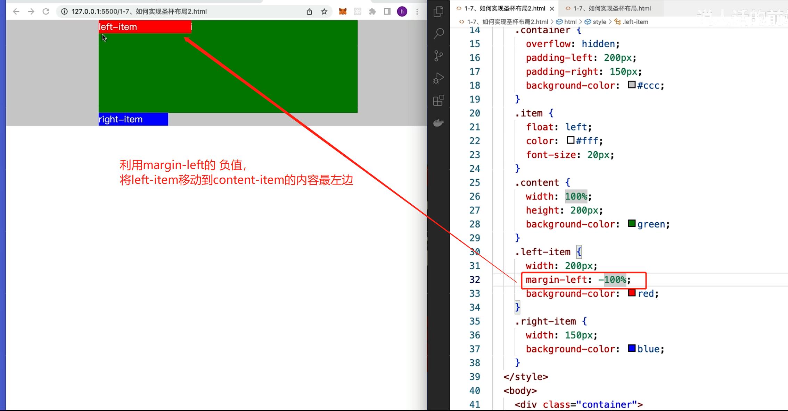Click '.item {' selector on line 20
788x411 pixels.
click(x=534, y=113)
